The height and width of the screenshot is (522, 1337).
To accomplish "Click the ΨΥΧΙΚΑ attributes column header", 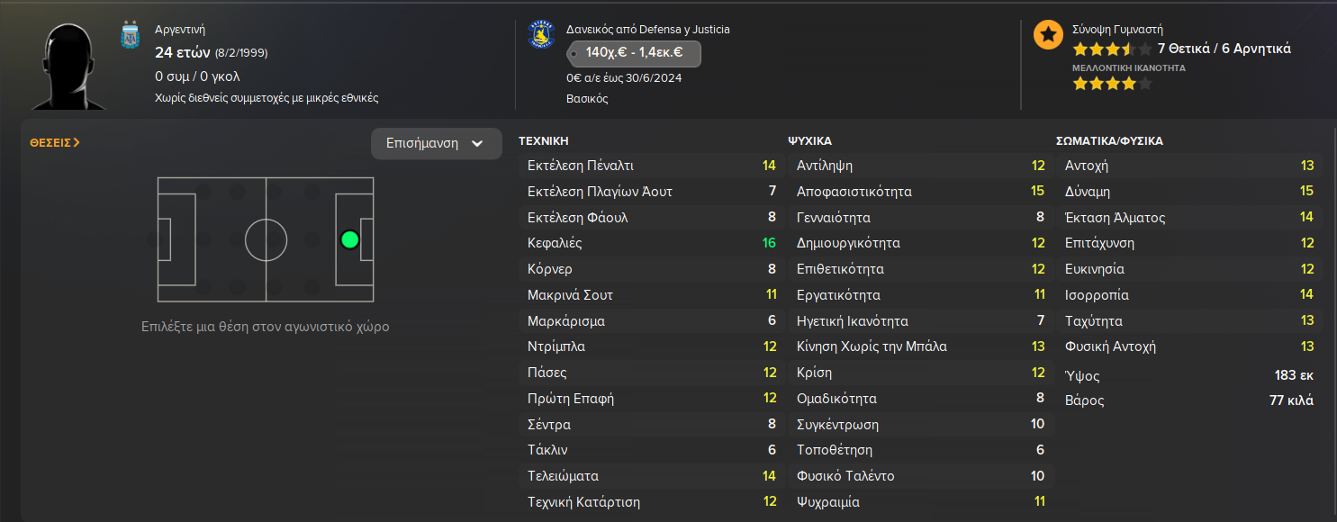I will (809, 141).
